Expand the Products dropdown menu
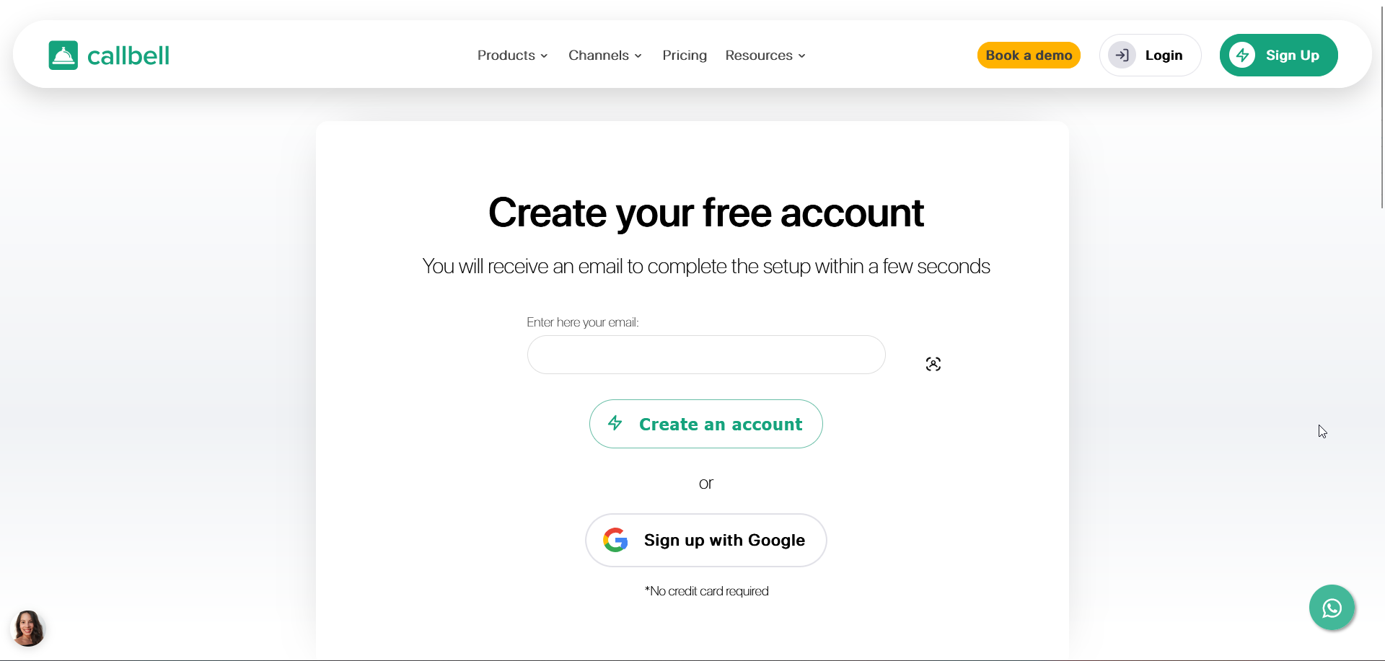Image resolution: width=1385 pixels, height=661 pixels. [512, 56]
